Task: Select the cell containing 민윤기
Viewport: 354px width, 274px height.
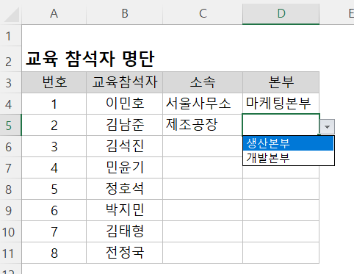Action: pyautogui.click(x=125, y=167)
